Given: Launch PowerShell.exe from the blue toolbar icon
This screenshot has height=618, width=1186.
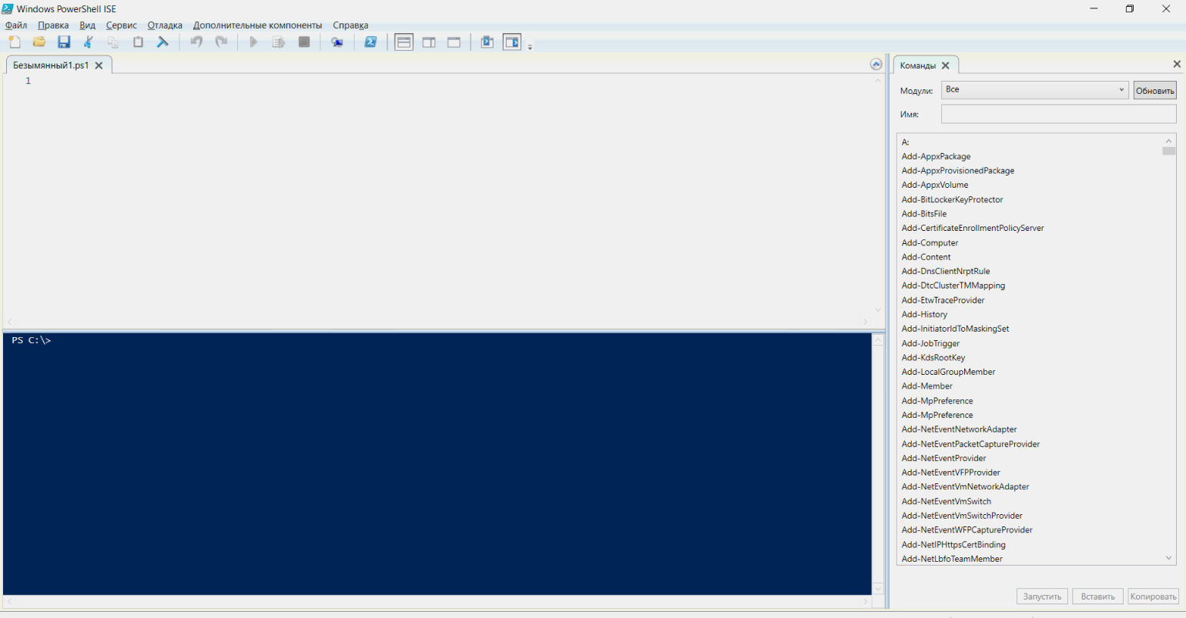Looking at the screenshot, I should coord(370,42).
